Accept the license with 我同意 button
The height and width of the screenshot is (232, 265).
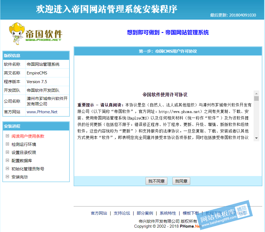181,181
